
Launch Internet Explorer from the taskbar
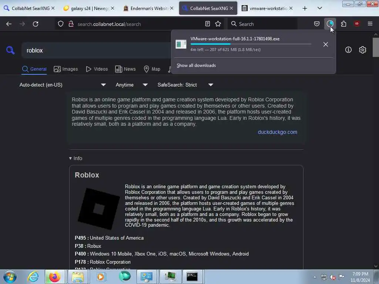(33, 277)
